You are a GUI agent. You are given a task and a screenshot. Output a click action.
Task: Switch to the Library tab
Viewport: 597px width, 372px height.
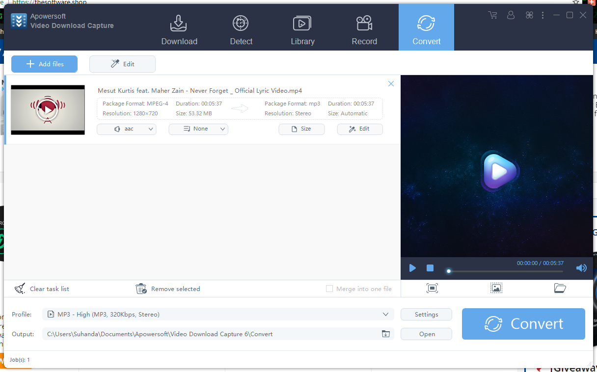tap(302, 27)
